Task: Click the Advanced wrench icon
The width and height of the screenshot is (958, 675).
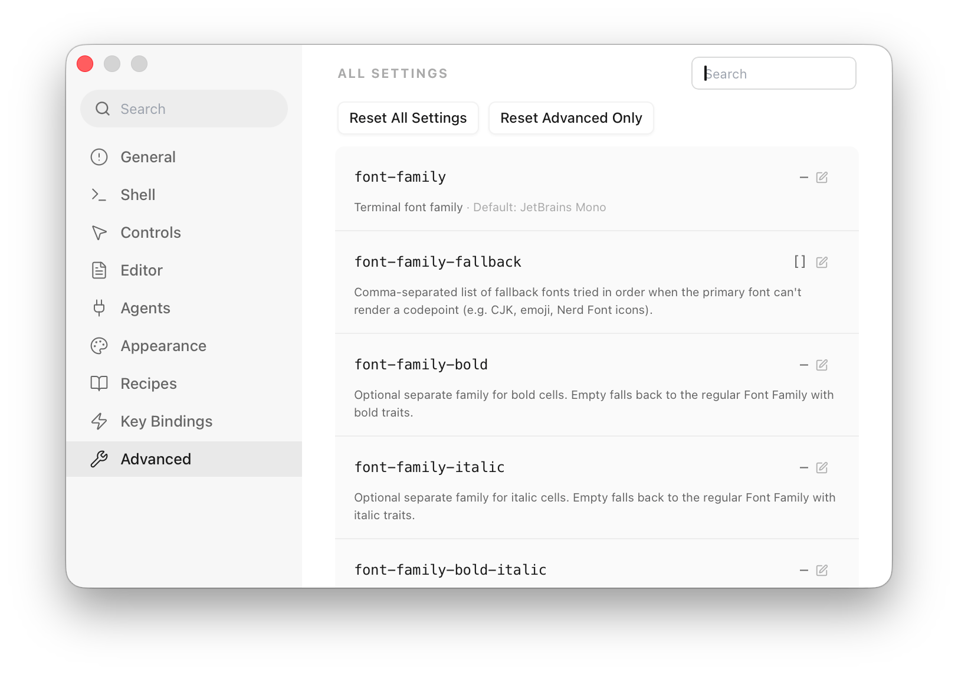Action: pos(99,459)
